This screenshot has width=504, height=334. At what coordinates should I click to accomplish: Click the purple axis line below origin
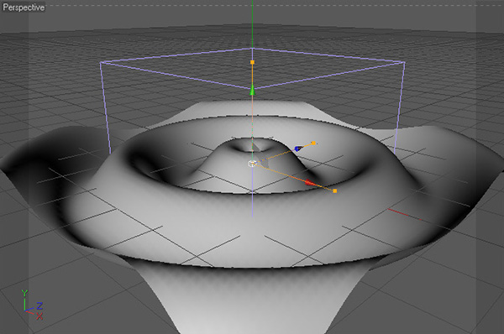(x=252, y=192)
